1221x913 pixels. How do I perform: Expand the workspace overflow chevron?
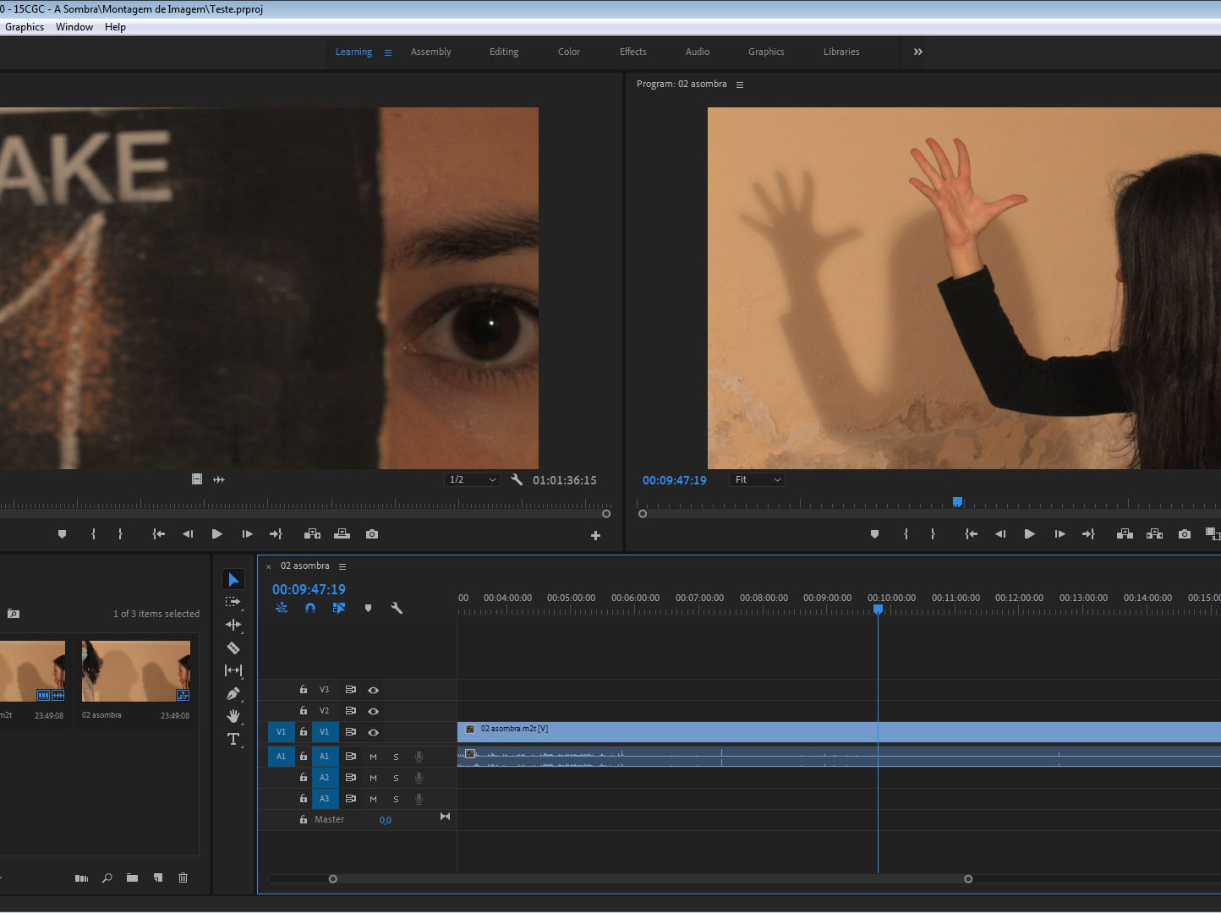[917, 52]
